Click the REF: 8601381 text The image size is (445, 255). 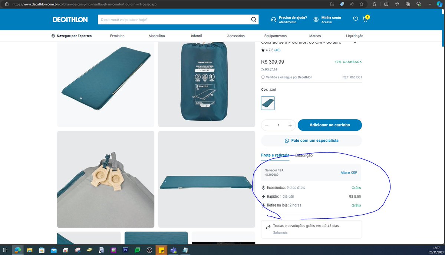pyautogui.click(x=352, y=77)
